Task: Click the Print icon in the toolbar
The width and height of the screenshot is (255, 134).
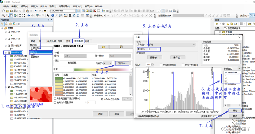Action: pos(15,11)
